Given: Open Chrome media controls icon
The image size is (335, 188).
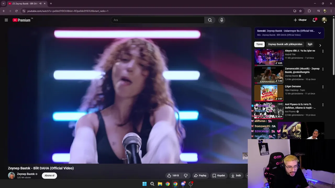Looking at the screenshot, I should [x=319, y=11].
